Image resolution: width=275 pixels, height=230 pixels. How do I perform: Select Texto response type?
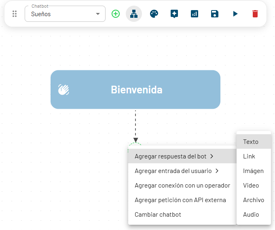pos(251,142)
